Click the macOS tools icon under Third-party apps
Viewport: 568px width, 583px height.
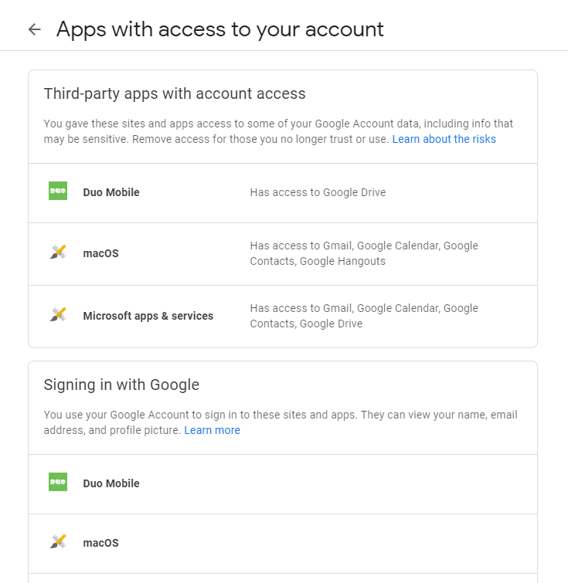[58, 252]
